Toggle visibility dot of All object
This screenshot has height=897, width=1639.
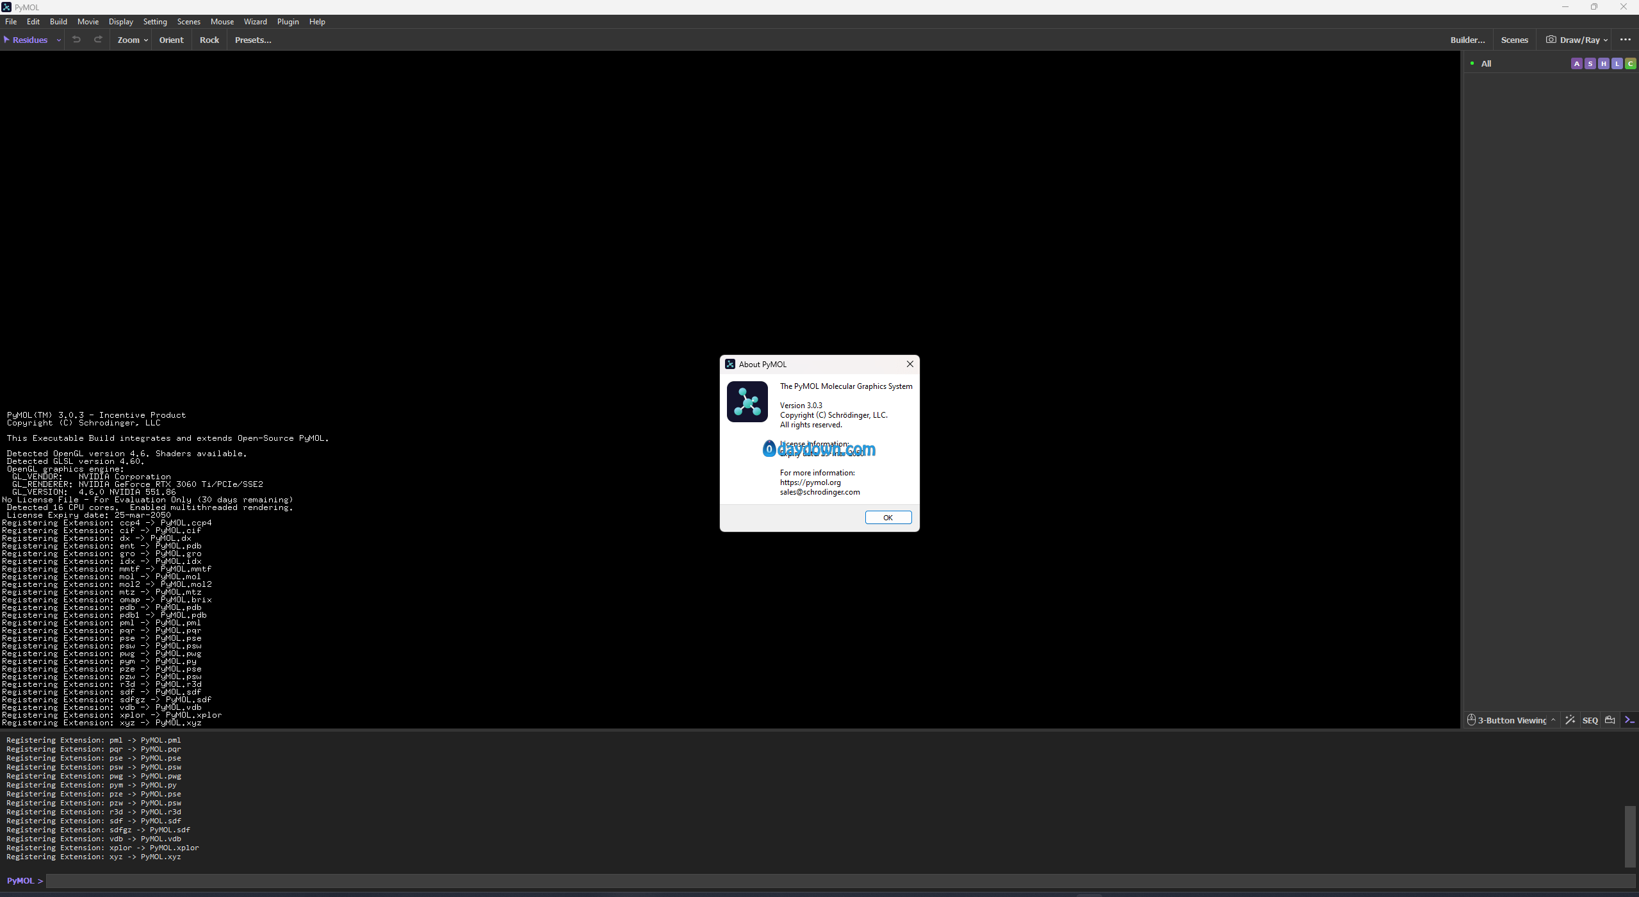pyautogui.click(x=1472, y=63)
